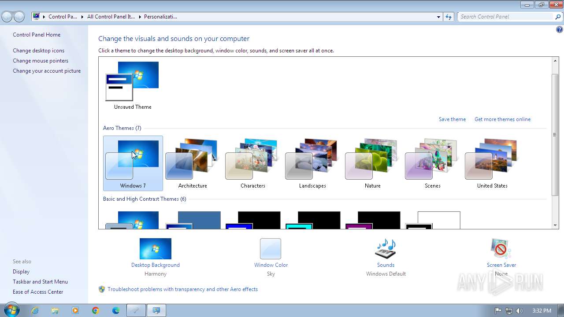Open Windows Explorer folder on taskbar
This screenshot has width=564, height=317.
pos(55,310)
